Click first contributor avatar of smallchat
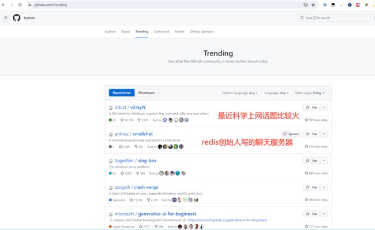The height and width of the screenshot is (230, 375). click(x=160, y=147)
